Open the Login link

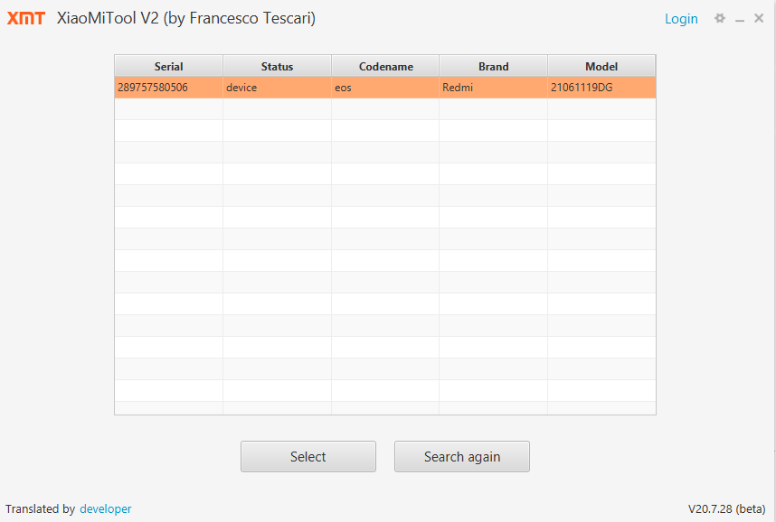pos(681,19)
